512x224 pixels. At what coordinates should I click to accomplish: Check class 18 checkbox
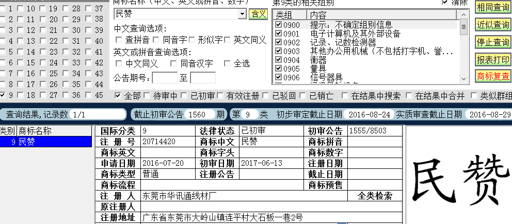[21, 95]
